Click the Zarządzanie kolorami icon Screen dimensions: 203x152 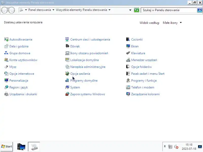tap(128, 94)
